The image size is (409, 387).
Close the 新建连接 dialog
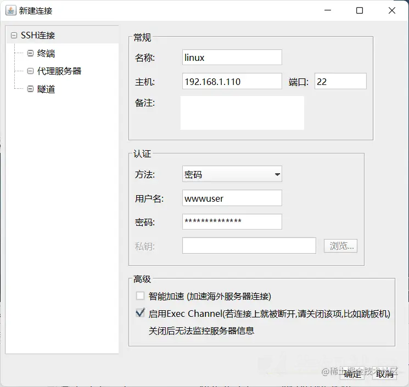click(x=392, y=10)
